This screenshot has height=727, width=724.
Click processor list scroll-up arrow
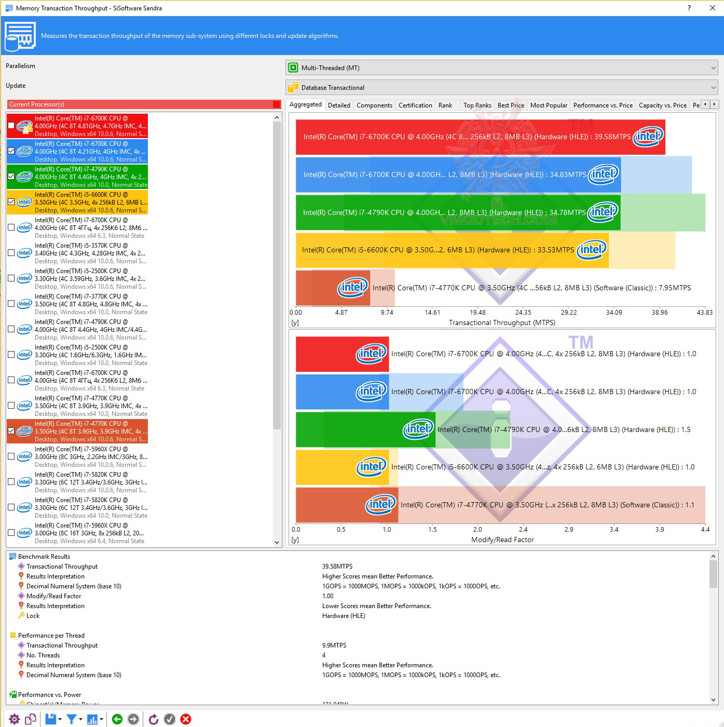click(x=277, y=117)
